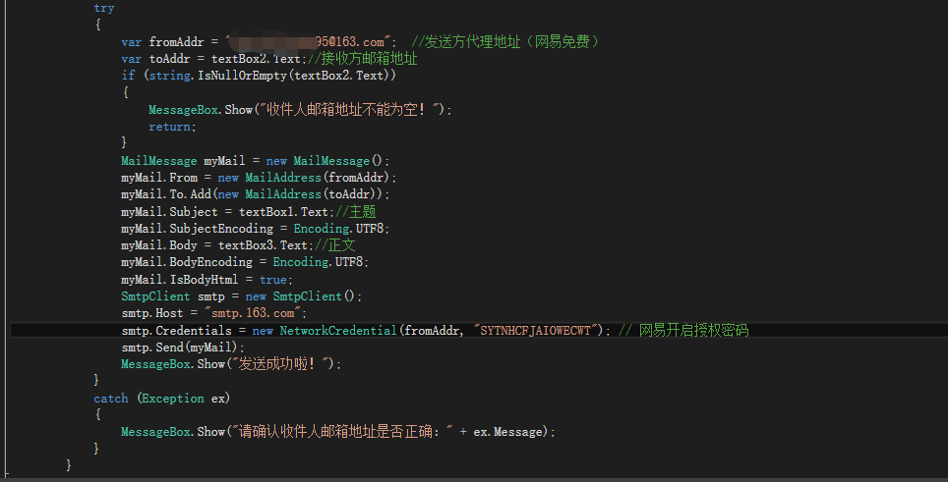Click textBox3.Text in the Body assignment
948x482 pixels.
coord(263,245)
